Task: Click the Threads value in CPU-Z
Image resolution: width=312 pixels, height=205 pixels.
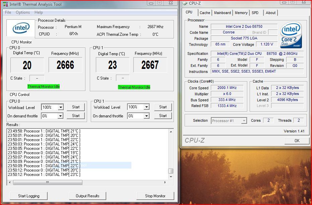Action: (x=299, y=120)
